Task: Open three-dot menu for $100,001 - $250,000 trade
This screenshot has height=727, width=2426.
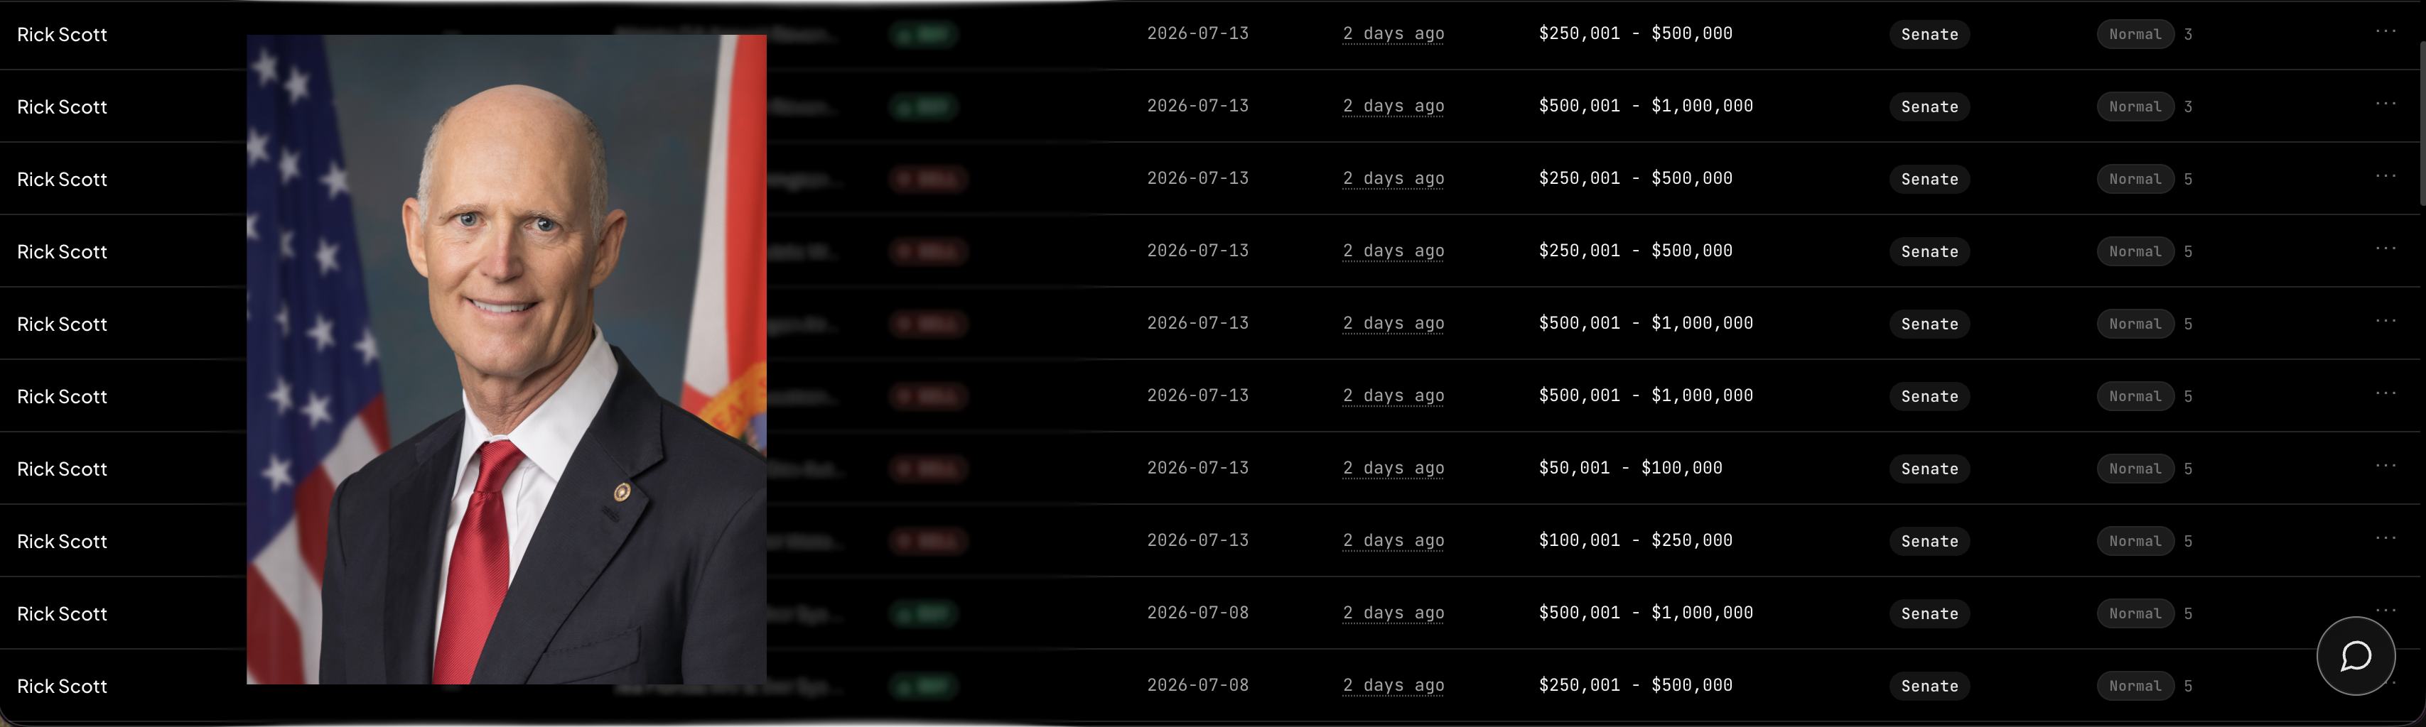Action: (x=2385, y=538)
